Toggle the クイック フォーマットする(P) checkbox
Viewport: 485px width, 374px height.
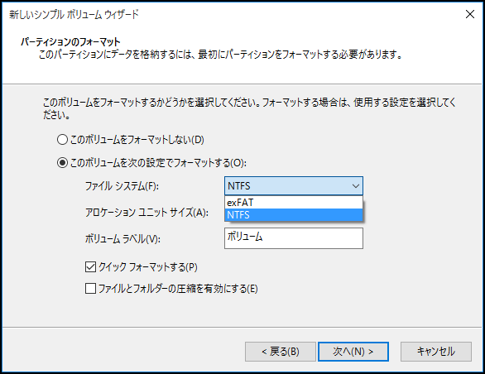tap(90, 266)
